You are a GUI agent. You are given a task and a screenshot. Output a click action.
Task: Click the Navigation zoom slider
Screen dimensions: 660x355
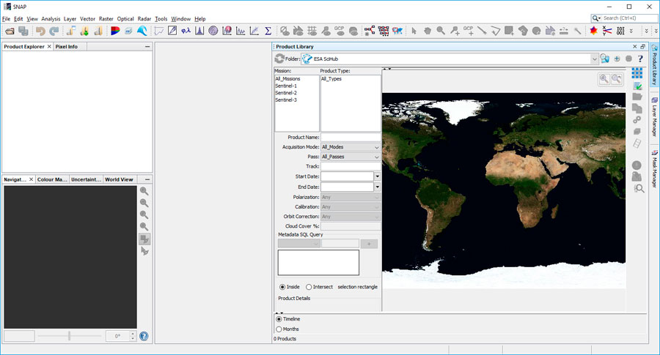click(70, 336)
